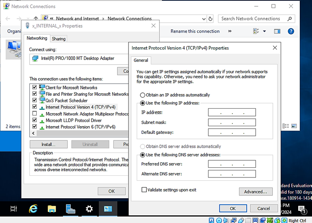The height and width of the screenshot is (223, 312).
Task: Click the Settings gear taskbar icon
Action: [89, 209]
